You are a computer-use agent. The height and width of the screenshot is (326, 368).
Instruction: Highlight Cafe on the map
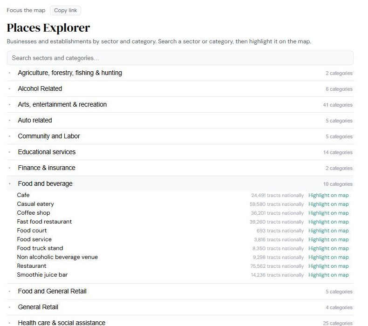coord(328,195)
